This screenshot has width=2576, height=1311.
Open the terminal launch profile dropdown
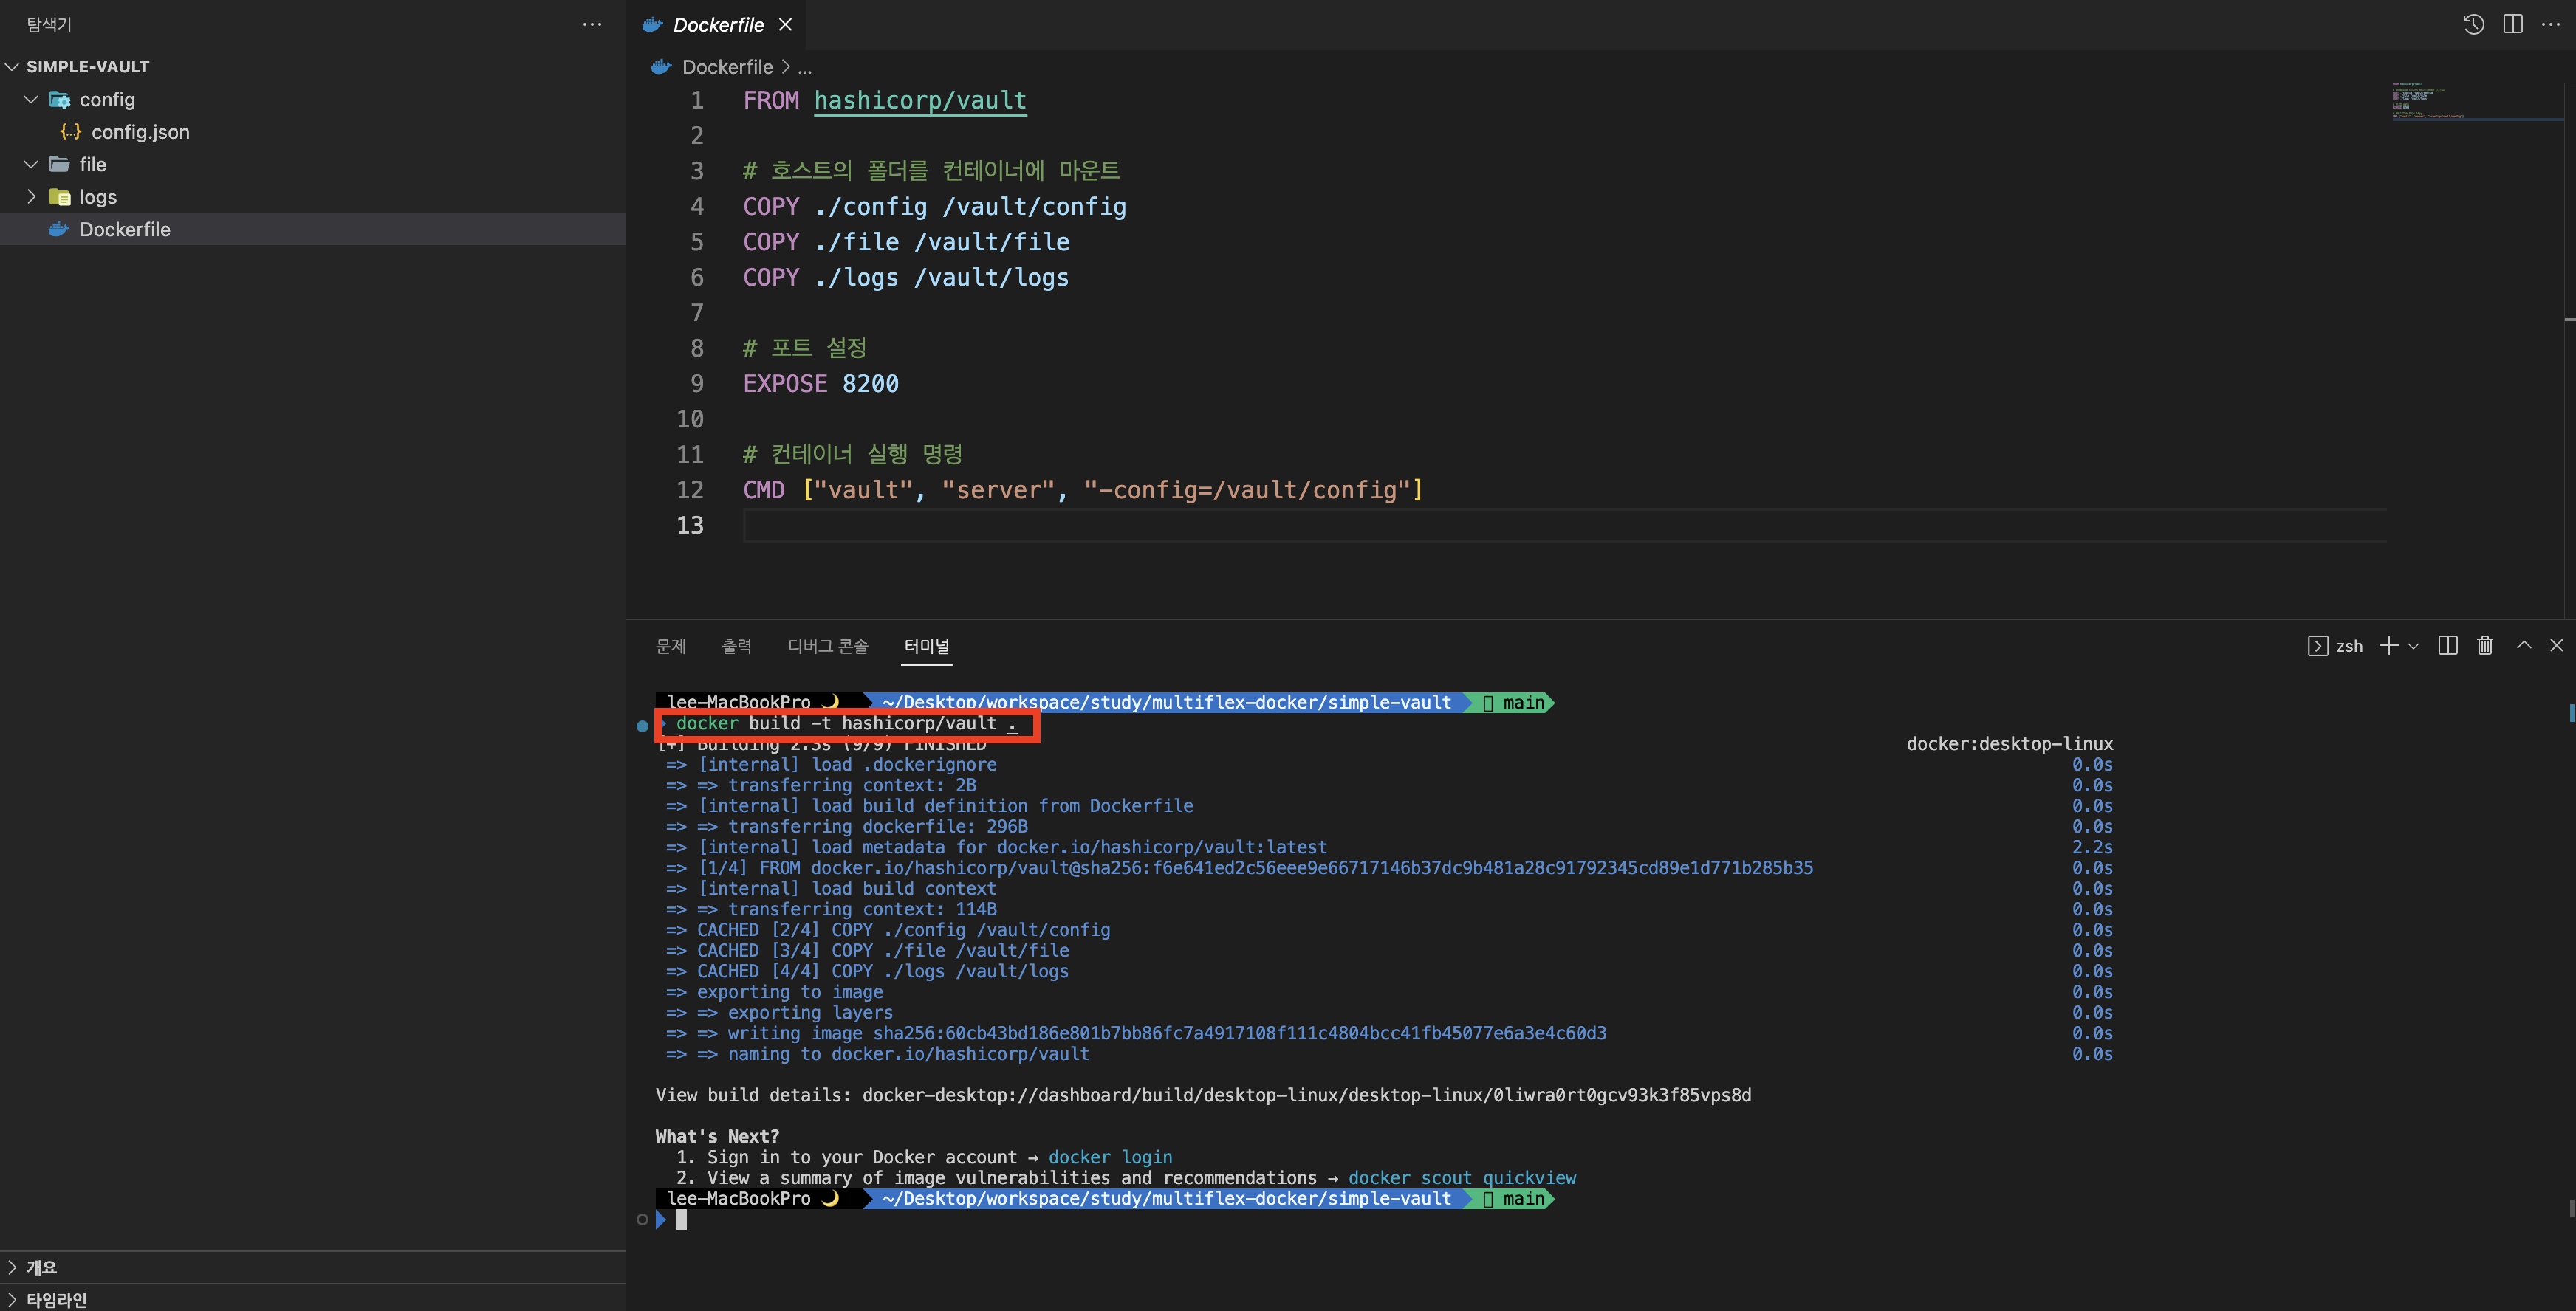pyautogui.click(x=2413, y=645)
